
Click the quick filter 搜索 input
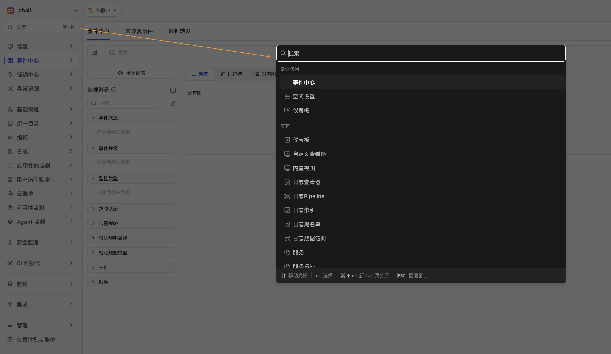(x=123, y=103)
